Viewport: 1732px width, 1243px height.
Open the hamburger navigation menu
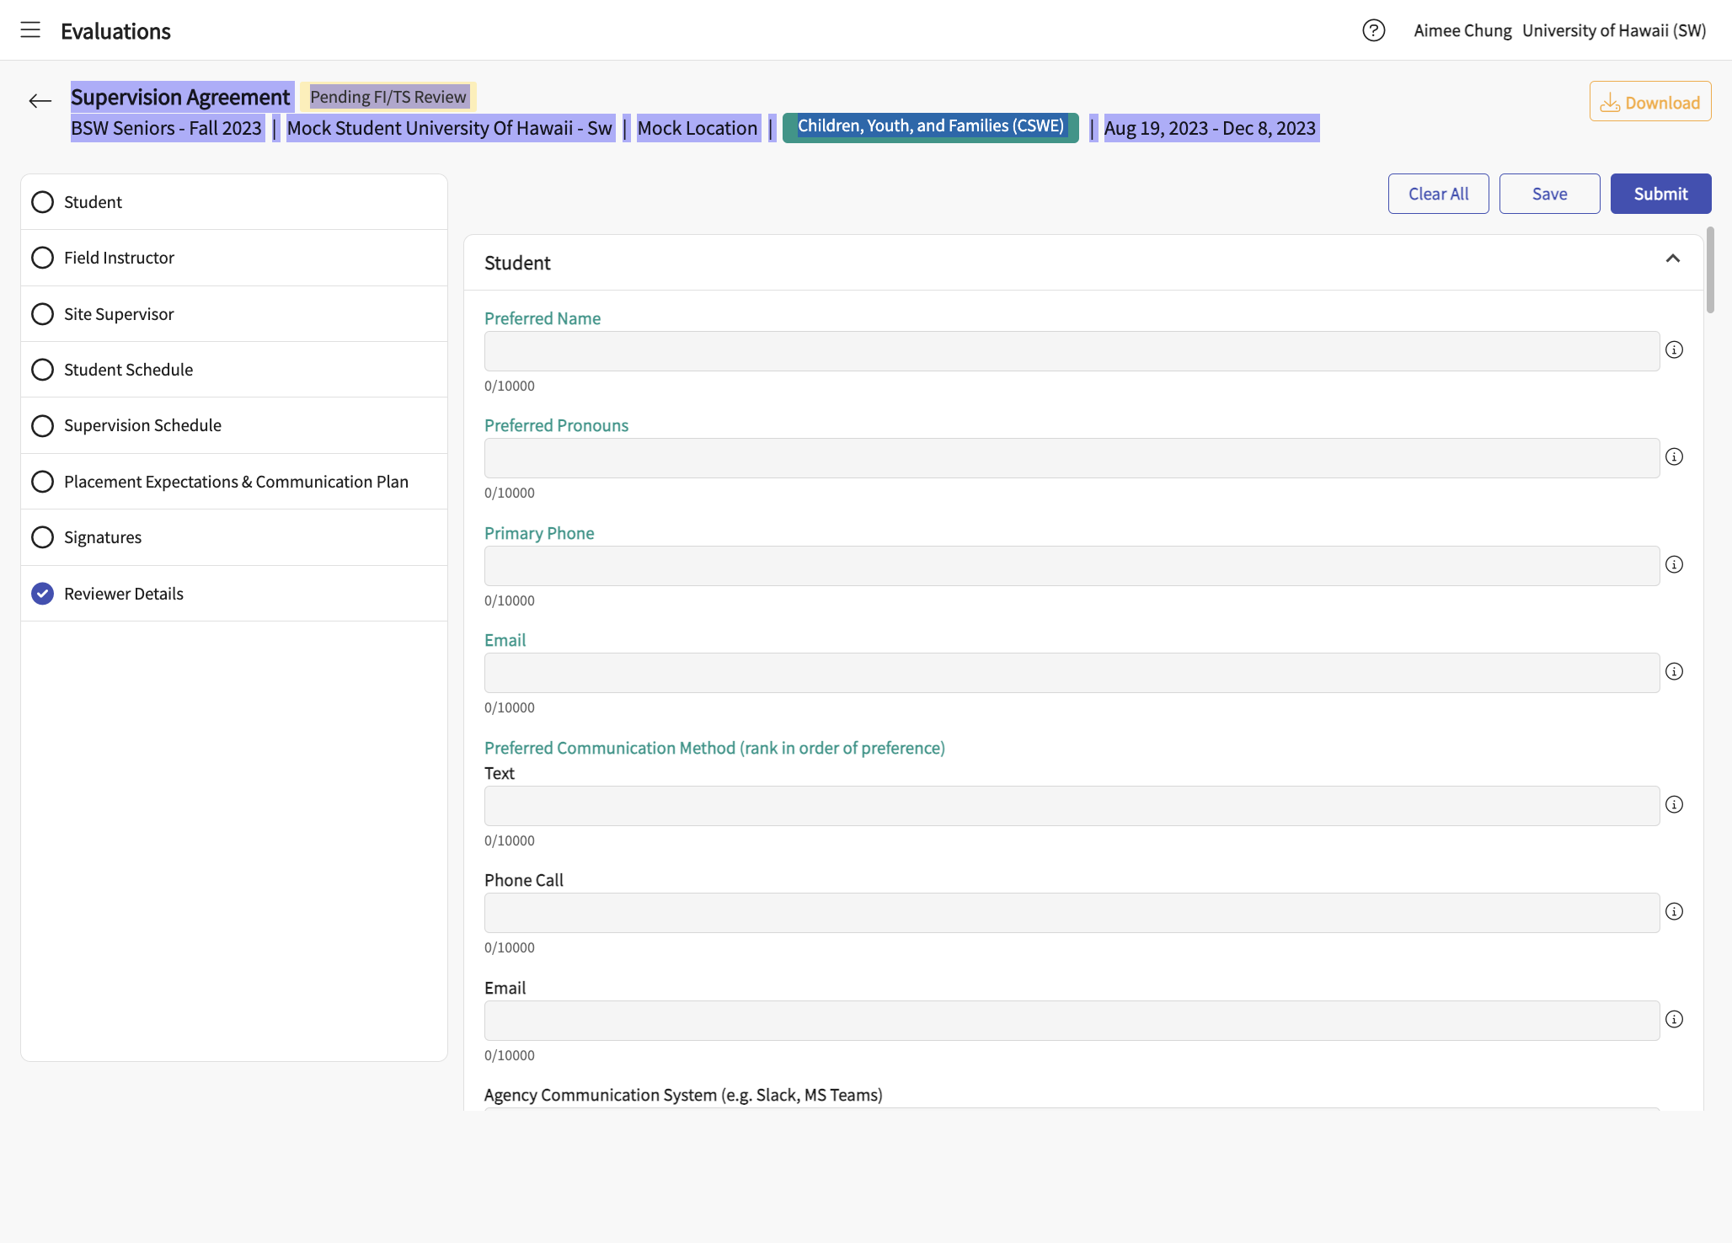pos(30,30)
